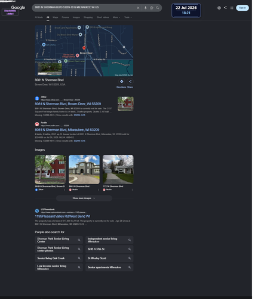Click QPS Employment Group map marker
255x299 pixels.
(87, 27)
